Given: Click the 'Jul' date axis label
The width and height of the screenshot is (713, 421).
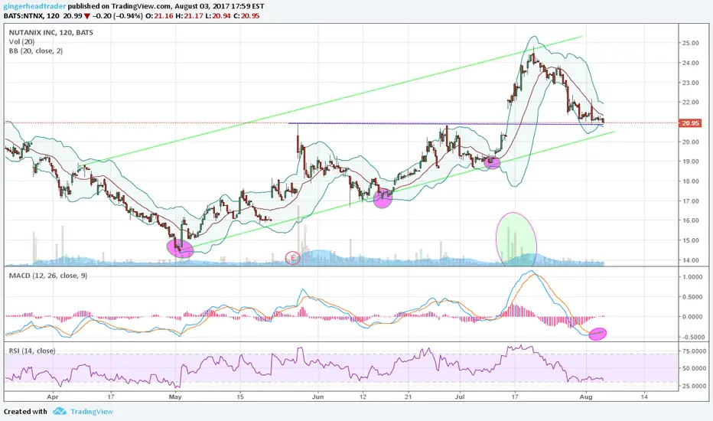Looking at the screenshot, I should (x=460, y=397).
